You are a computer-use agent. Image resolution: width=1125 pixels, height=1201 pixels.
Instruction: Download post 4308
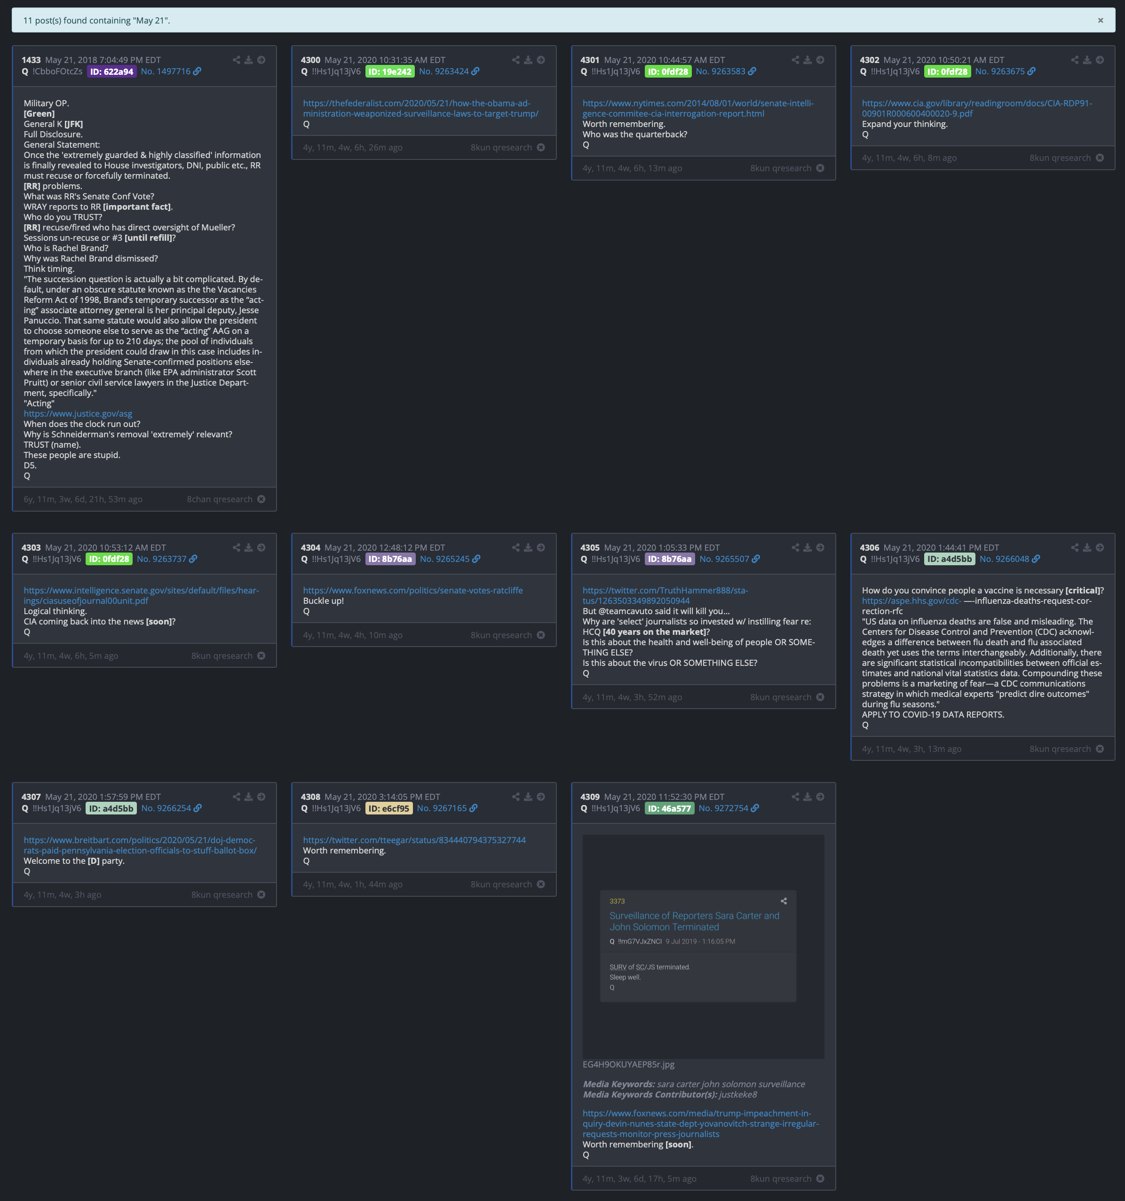coord(528,797)
